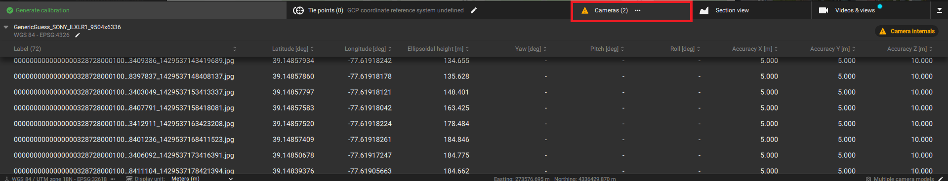Edit the WGS 84 EPSG:4326 pencil icon
The width and height of the screenshot is (948, 181).
[78, 36]
